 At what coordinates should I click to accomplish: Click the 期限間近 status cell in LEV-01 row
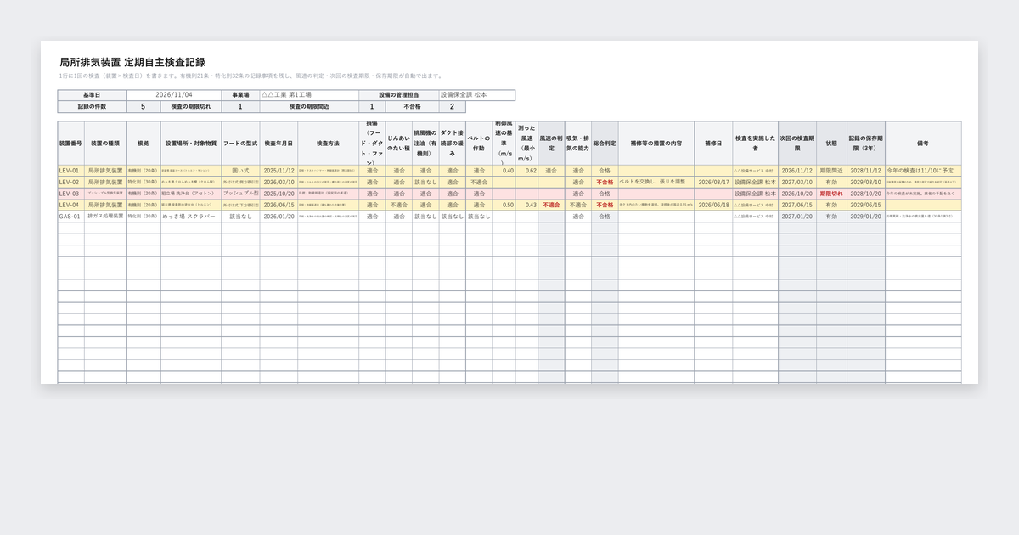click(x=831, y=171)
